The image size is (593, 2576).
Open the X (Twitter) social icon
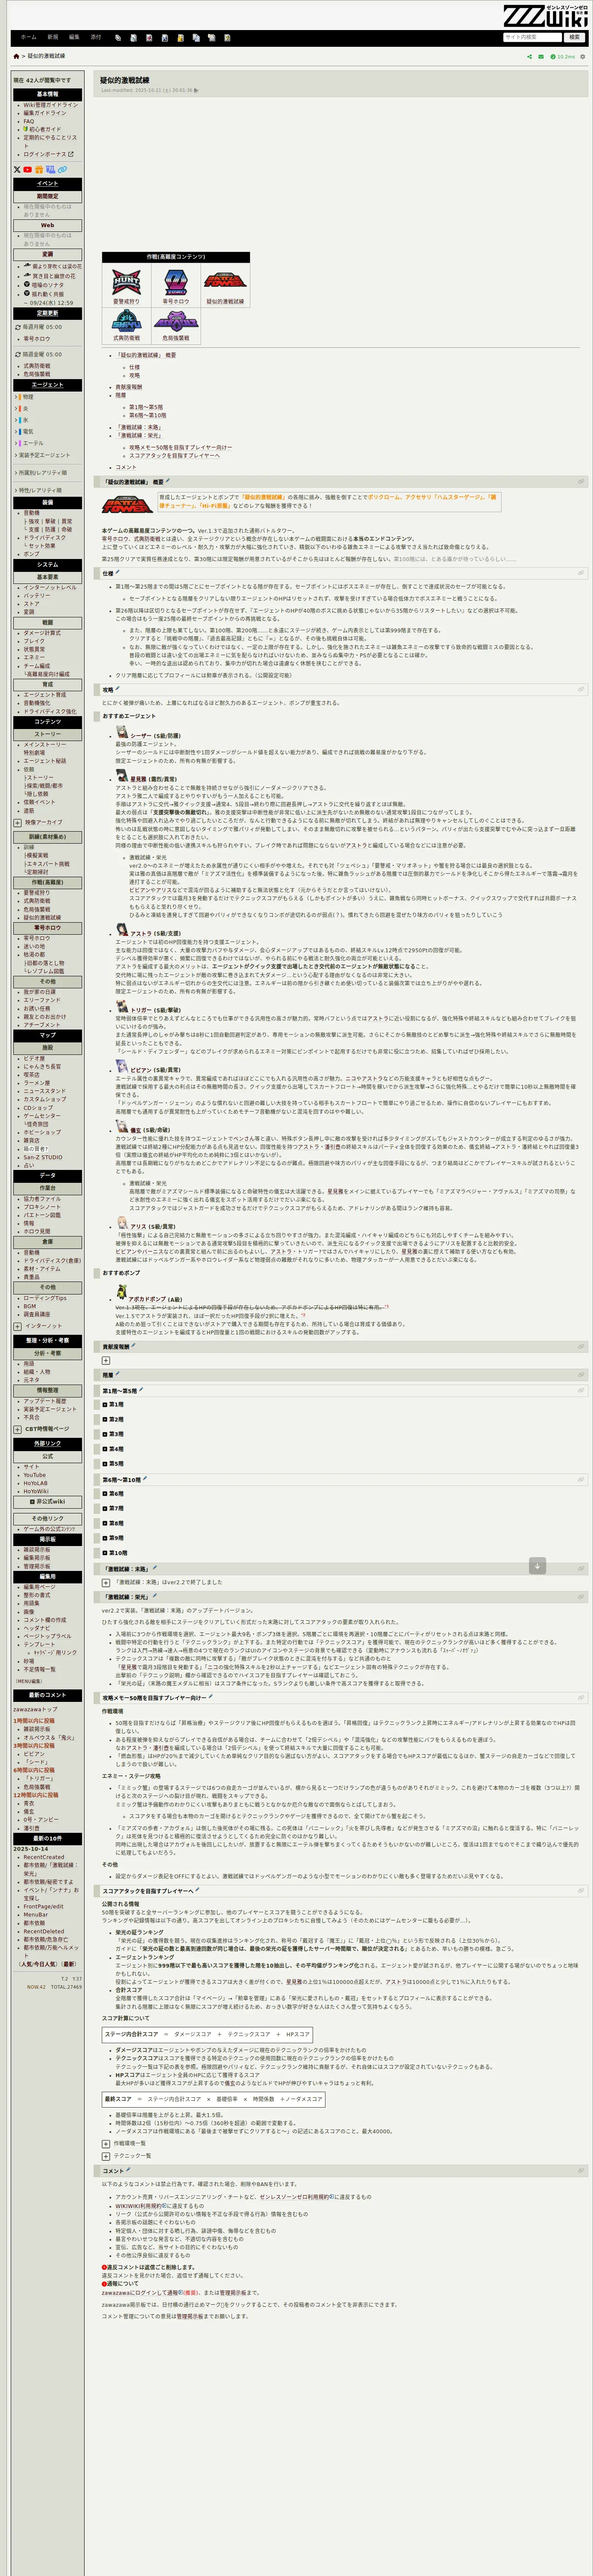17,169
